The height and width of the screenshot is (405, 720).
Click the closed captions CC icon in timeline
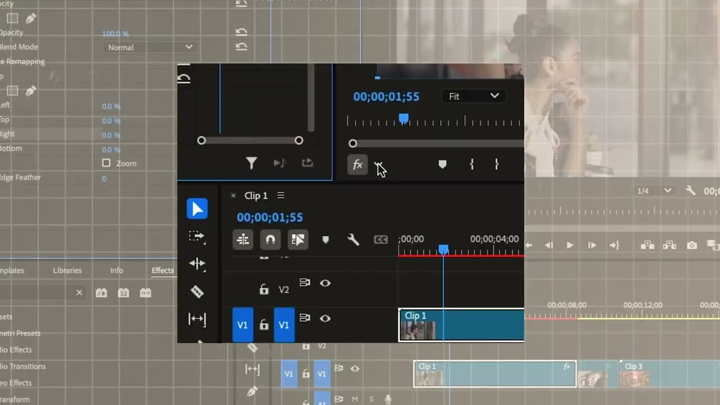tap(381, 240)
